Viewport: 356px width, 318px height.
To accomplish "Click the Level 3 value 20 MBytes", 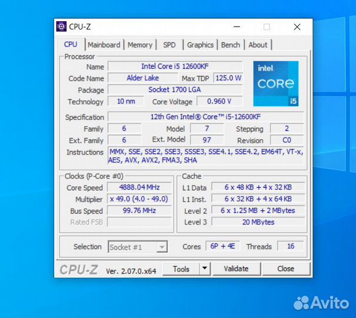I will pos(258,222).
